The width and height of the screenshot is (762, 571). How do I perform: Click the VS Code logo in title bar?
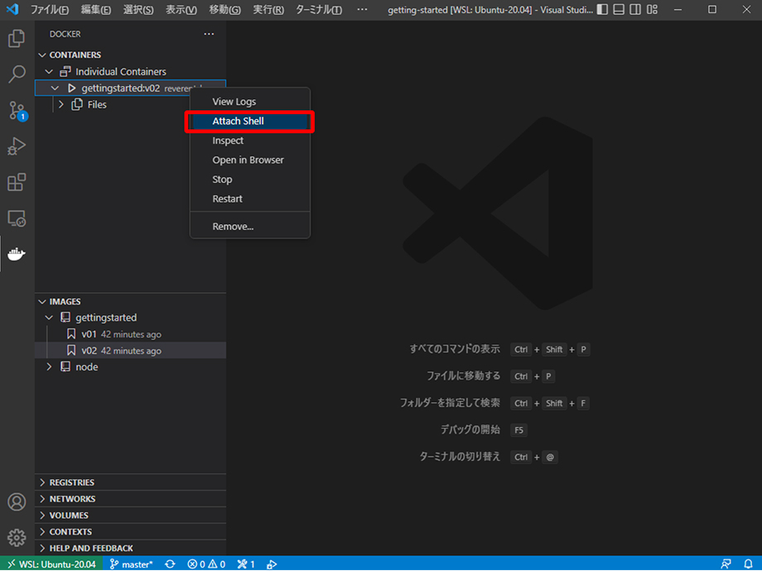pos(12,9)
